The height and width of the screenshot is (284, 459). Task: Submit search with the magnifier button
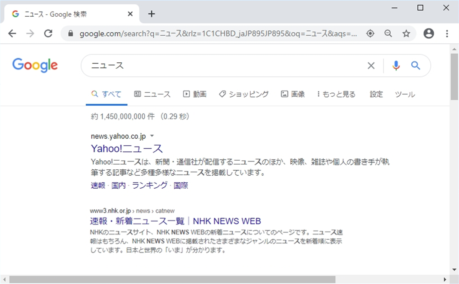[415, 65]
